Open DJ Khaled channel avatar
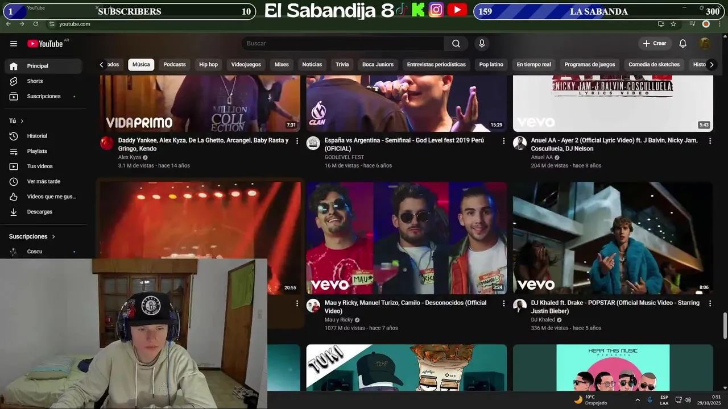 (520, 306)
